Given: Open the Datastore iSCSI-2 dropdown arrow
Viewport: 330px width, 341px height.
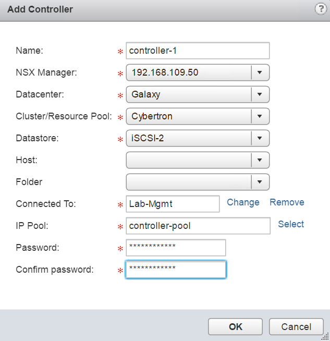Looking at the screenshot, I should click(260, 138).
